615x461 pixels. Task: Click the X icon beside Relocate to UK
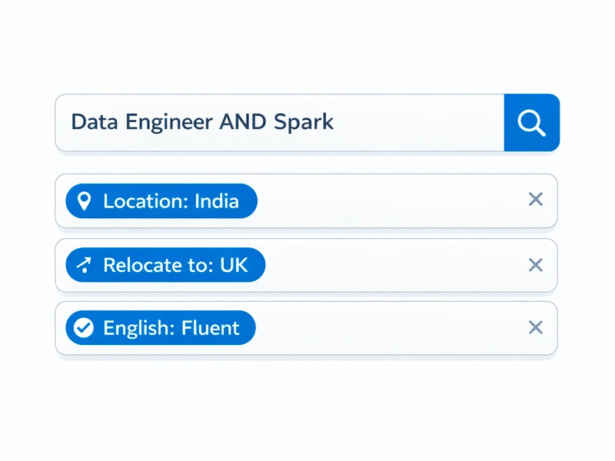tap(536, 264)
